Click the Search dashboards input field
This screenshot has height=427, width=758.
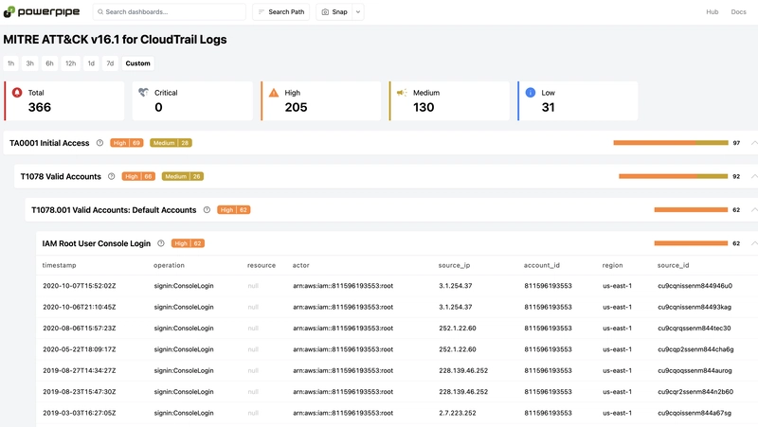point(170,12)
